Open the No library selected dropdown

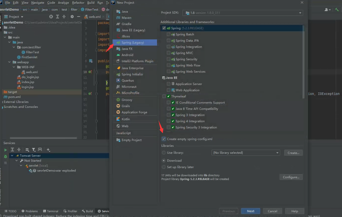[x=246, y=153]
